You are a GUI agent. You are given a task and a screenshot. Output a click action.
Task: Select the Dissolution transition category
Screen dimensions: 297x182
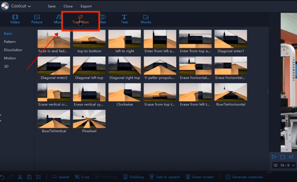[13, 50]
